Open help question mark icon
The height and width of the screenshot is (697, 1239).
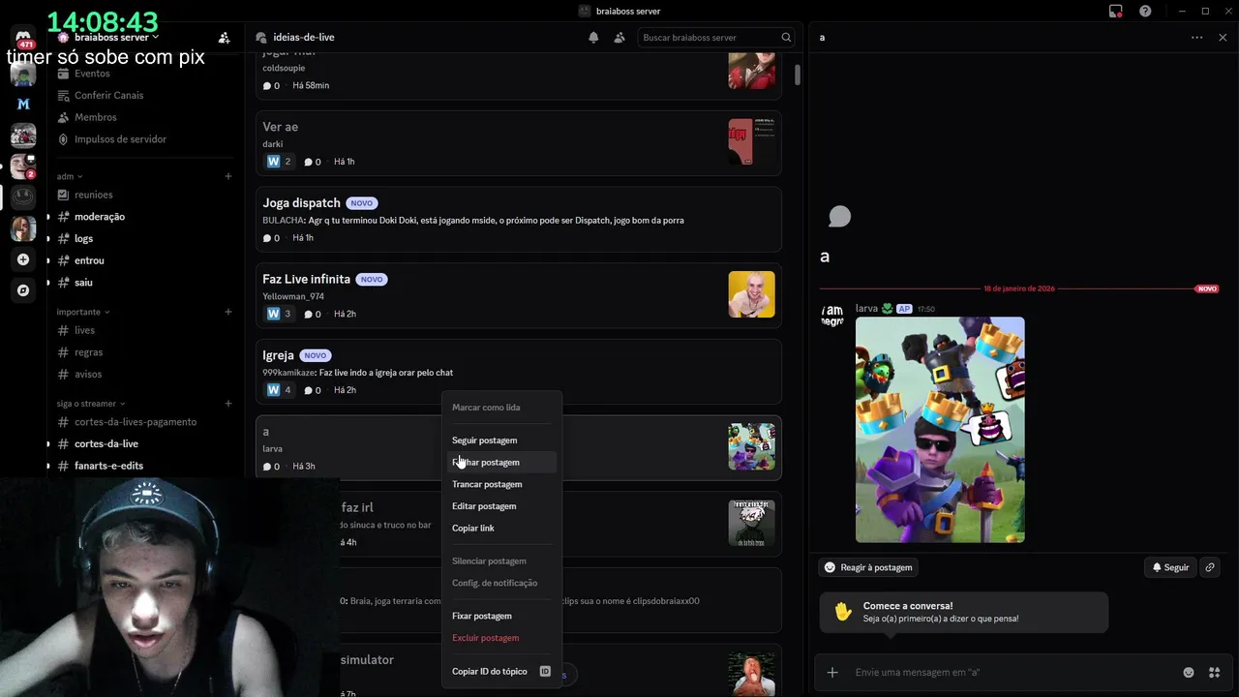1146,12
